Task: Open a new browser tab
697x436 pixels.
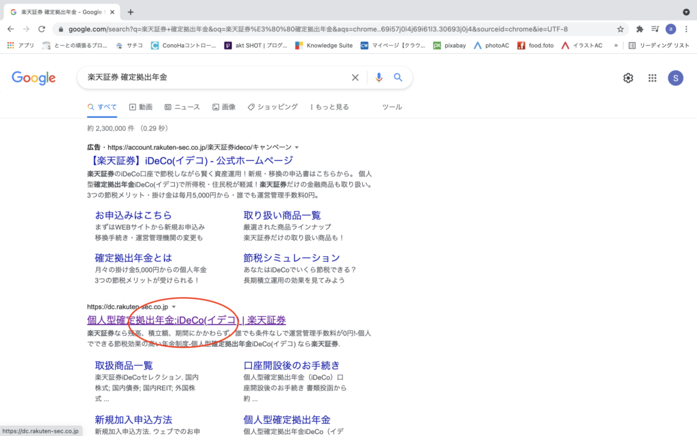Action: click(131, 12)
